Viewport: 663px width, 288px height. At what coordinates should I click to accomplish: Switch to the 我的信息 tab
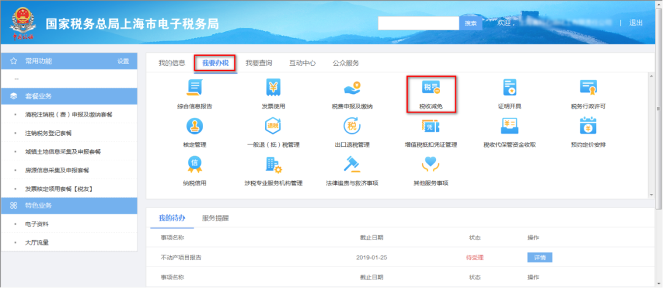click(x=172, y=63)
